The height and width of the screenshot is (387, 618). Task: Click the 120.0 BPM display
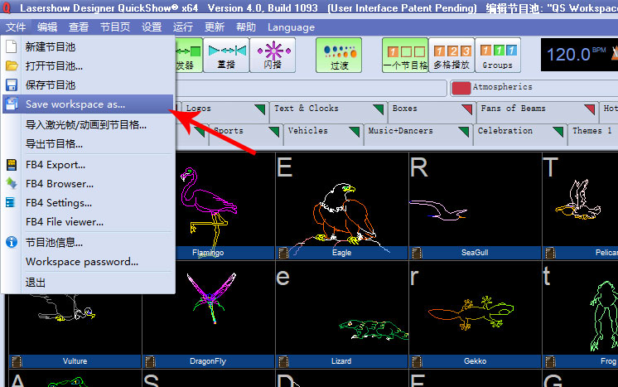click(x=579, y=55)
